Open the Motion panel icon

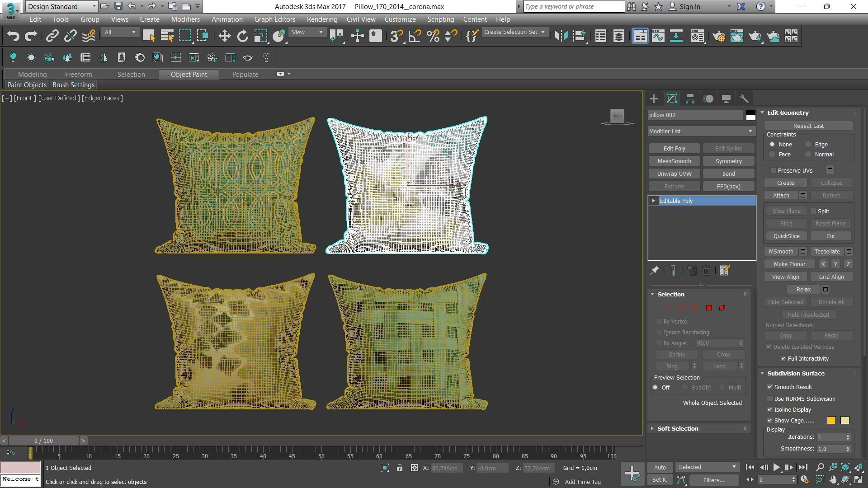(x=708, y=99)
